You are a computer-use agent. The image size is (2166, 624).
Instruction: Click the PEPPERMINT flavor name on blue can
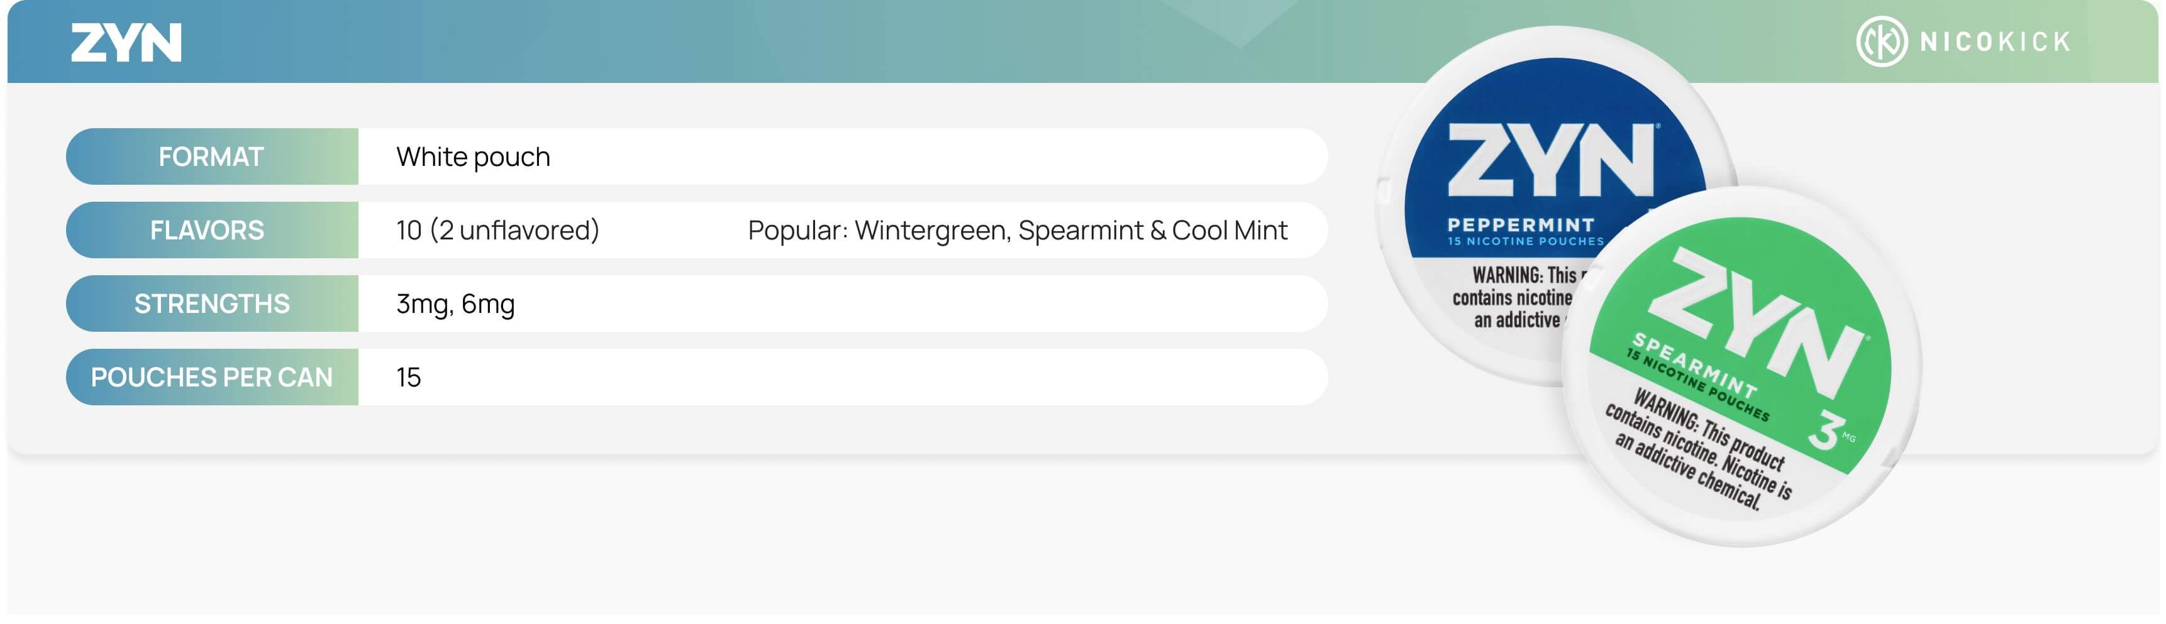[1520, 225]
